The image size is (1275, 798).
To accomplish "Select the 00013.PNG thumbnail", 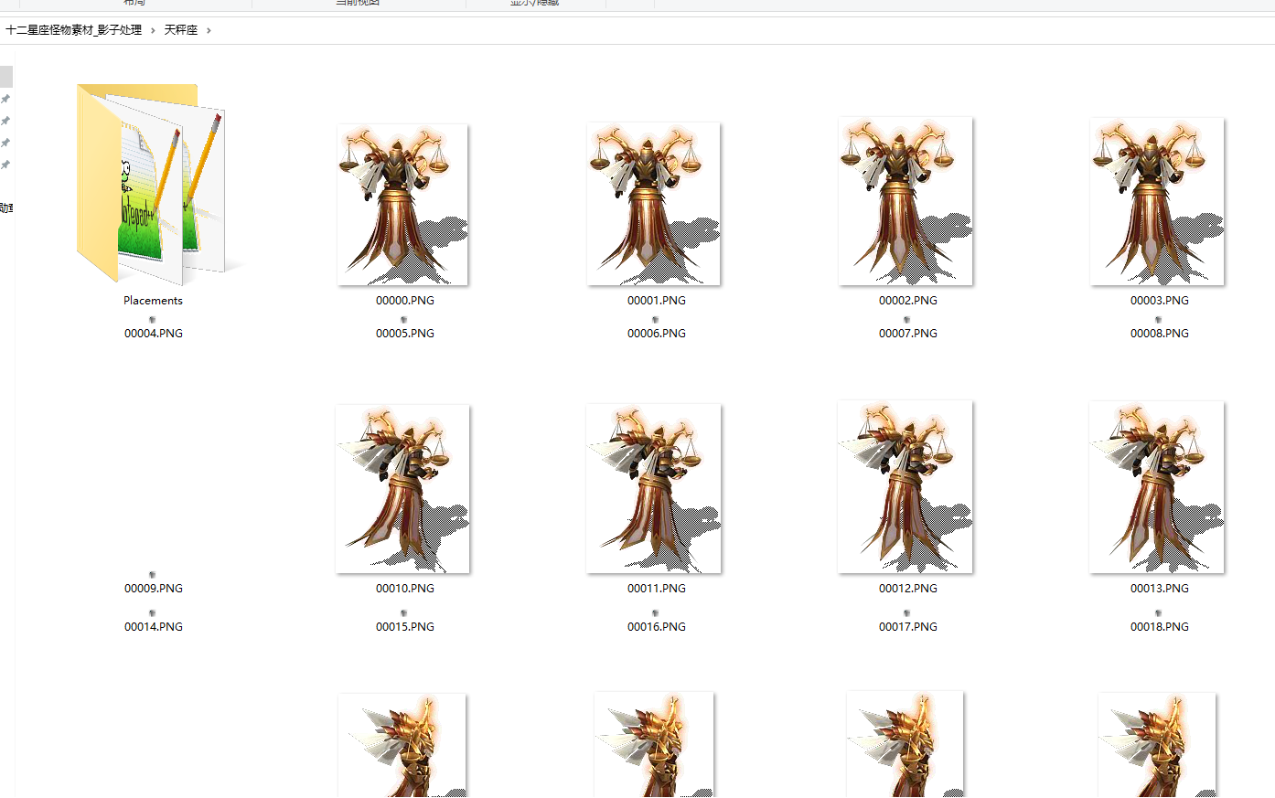I will click(x=1157, y=487).
